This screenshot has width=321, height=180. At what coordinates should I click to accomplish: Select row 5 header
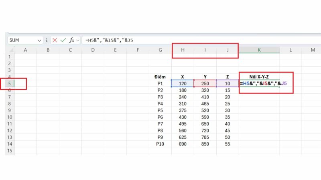(x=9, y=84)
